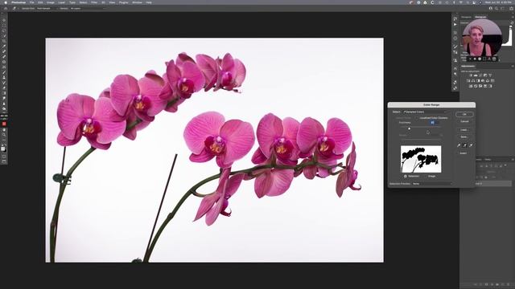The width and height of the screenshot is (515, 289).
Task: Open the Apple menu
Action: (x=6, y=2)
